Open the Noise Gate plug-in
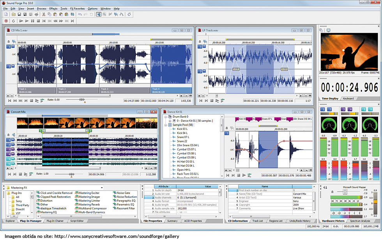 point(122,193)
